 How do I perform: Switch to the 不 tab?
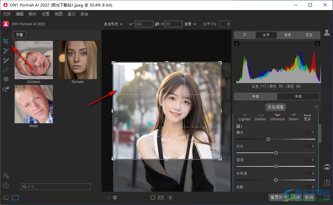[245, 35]
